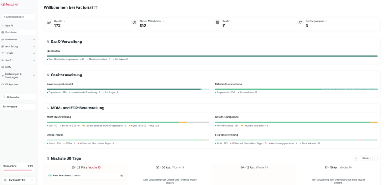The width and height of the screenshot is (384, 185).
Task: Click the Dashboard sidebar icon
Action: (x=3, y=33)
